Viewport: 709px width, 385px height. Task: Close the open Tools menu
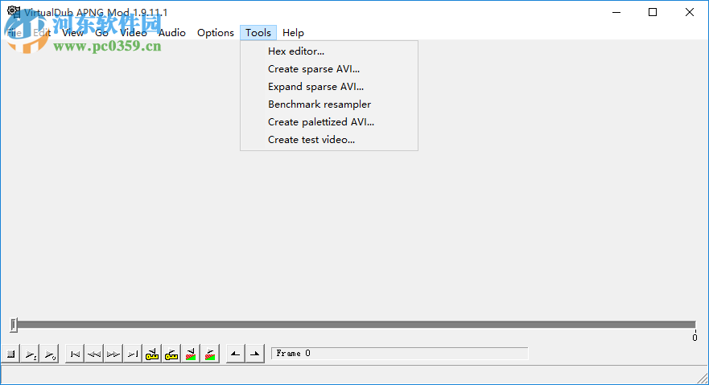[258, 32]
